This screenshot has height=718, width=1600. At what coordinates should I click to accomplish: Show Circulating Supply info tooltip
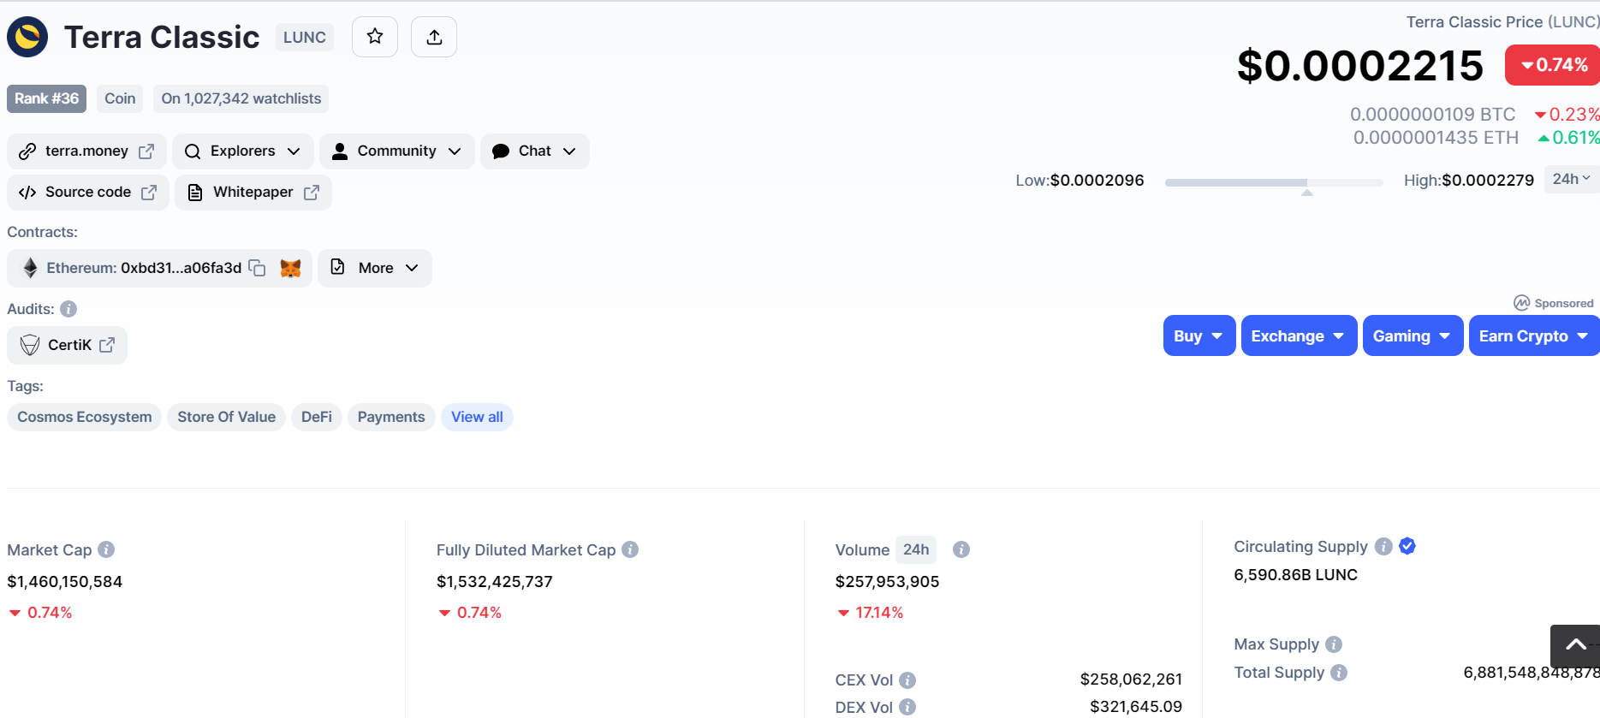pyautogui.click(x=1383, y=546)
